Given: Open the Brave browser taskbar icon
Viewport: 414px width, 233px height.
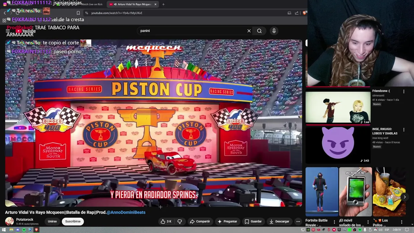Looking at the screenshot, I should [36, 230].
